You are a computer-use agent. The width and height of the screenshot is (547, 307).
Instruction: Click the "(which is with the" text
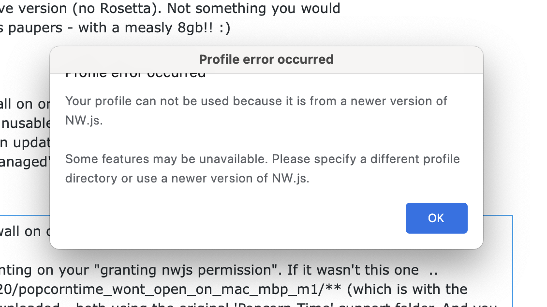pos(407,289)
